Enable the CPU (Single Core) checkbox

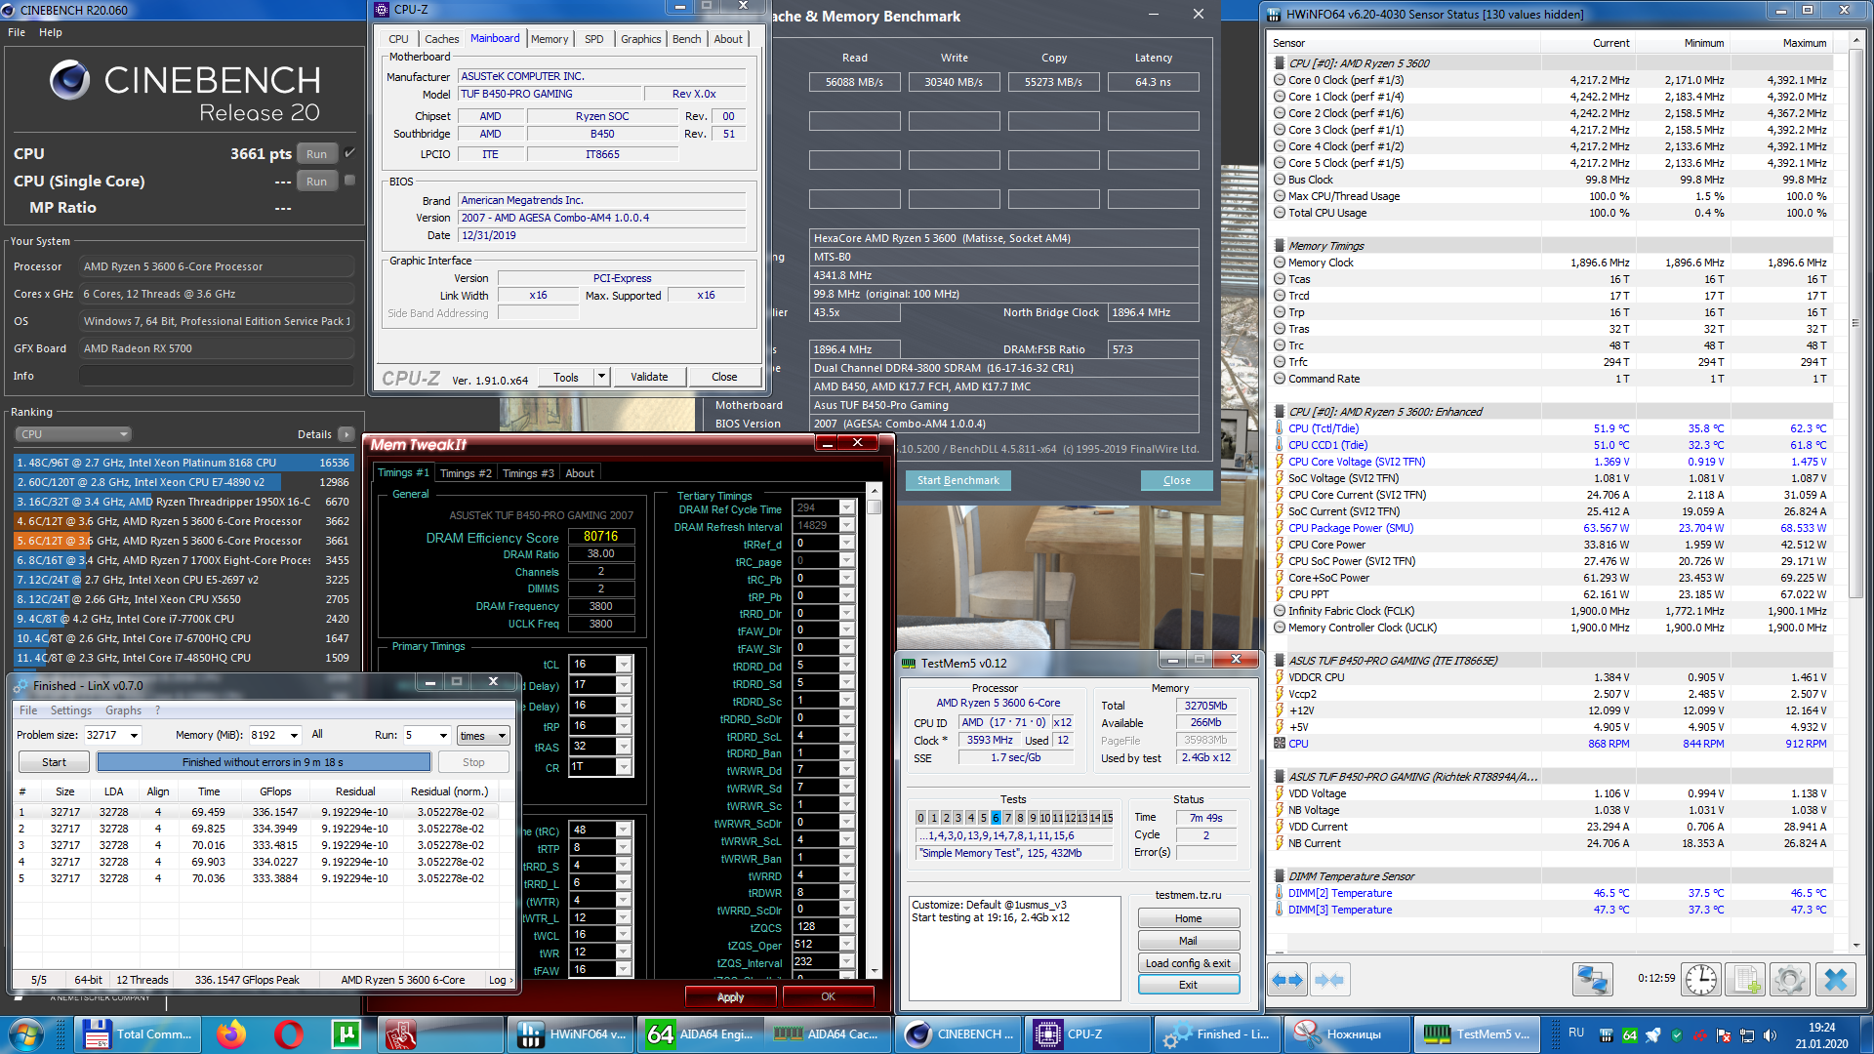[350, 181]
